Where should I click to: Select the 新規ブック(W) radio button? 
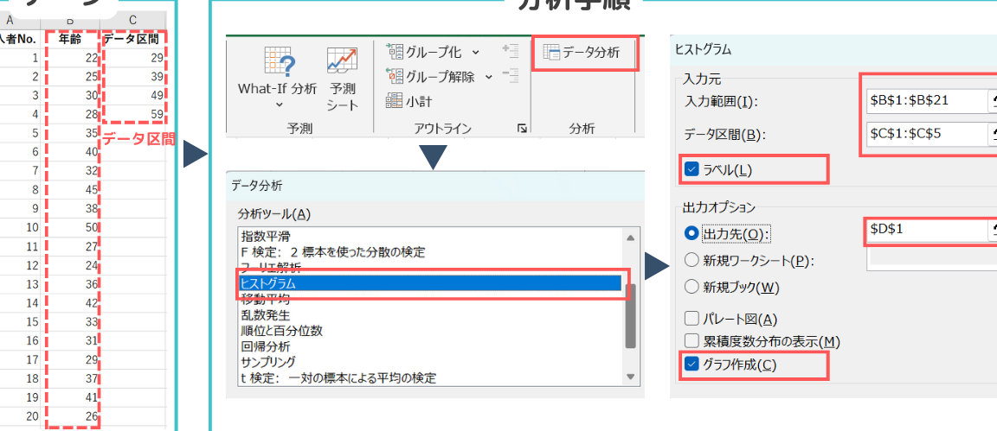click(x=691, y=288)
